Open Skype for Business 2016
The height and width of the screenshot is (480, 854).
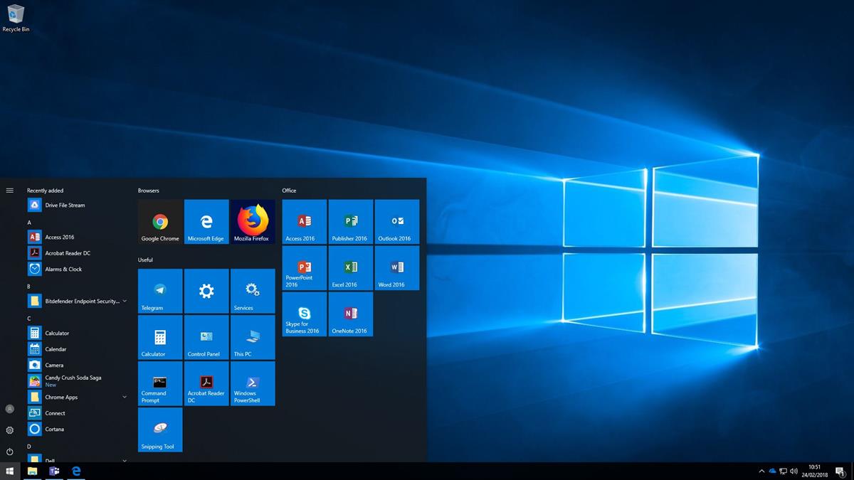[303, 314]
